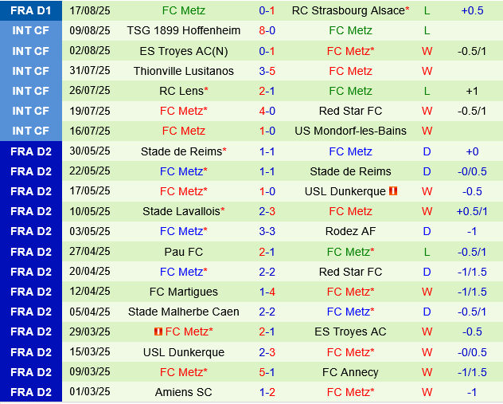Viewport: 503px width, 404px height.
Task: Select US Mondorf-les-Bains team link
Action: click(x=350, y=131)
